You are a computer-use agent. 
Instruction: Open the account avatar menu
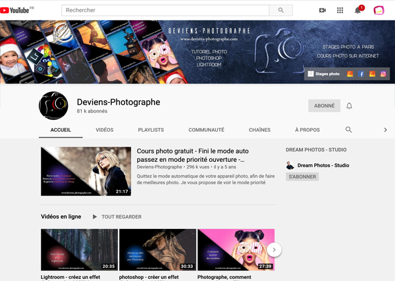tap(379, 10)
